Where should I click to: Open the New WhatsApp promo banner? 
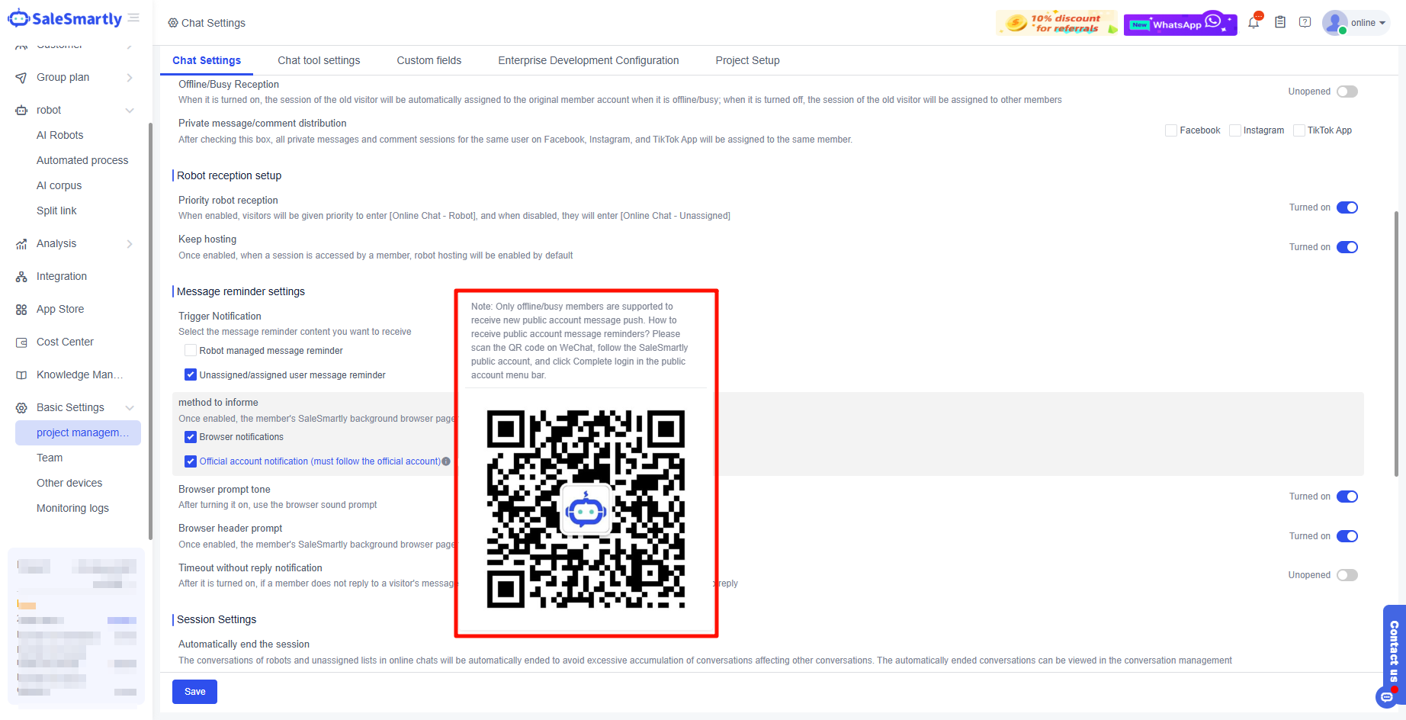1180,23
